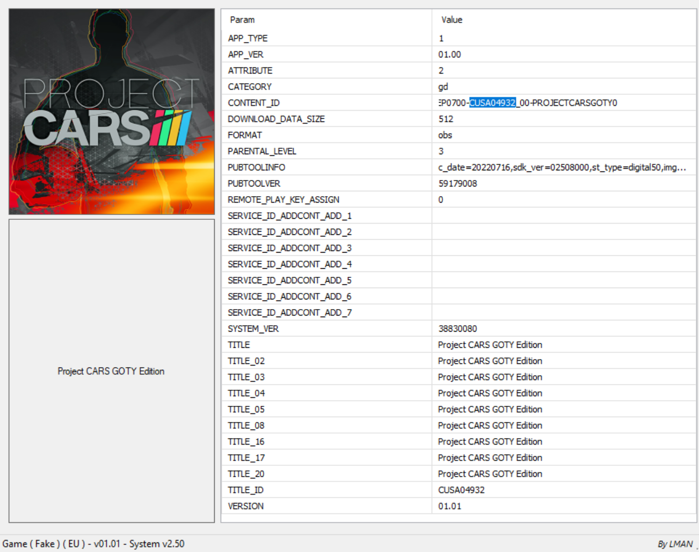Viewport: 699px width, 552px height.
Task: Select the ATTRIBUTE parameter row
Action: pyautogui.click(x=459, y=70)
